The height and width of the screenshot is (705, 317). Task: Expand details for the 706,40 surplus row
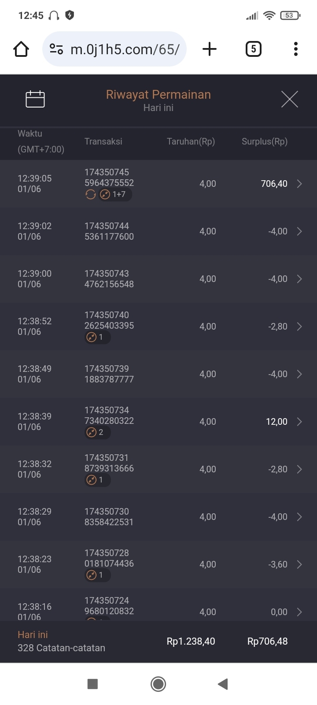(x=299, y=184)
